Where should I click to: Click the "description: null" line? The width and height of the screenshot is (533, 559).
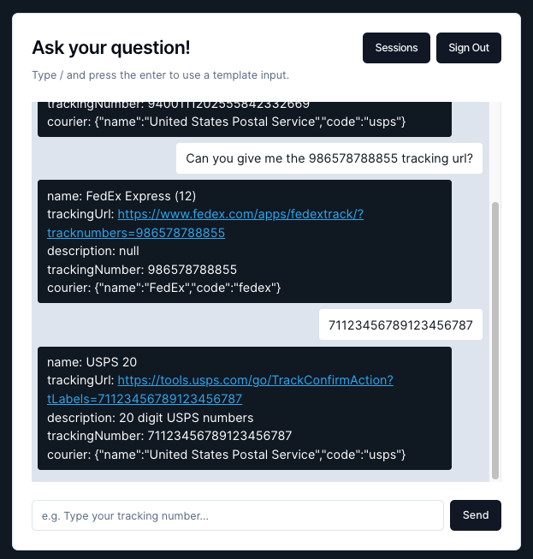coord(93,251)
